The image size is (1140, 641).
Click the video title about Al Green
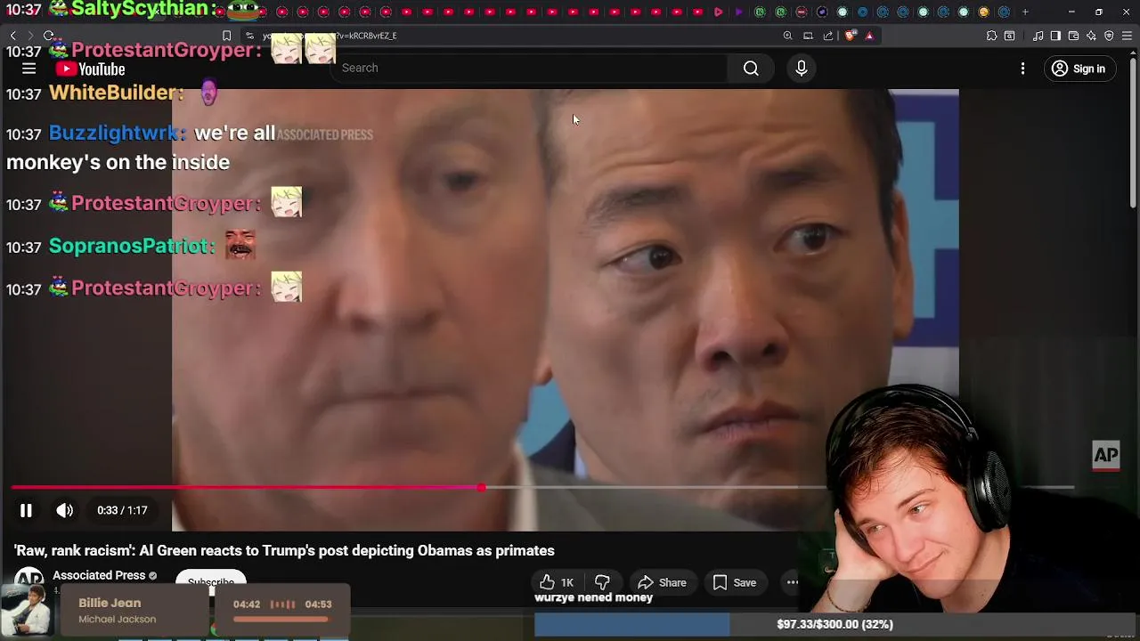tap(284, 550)
